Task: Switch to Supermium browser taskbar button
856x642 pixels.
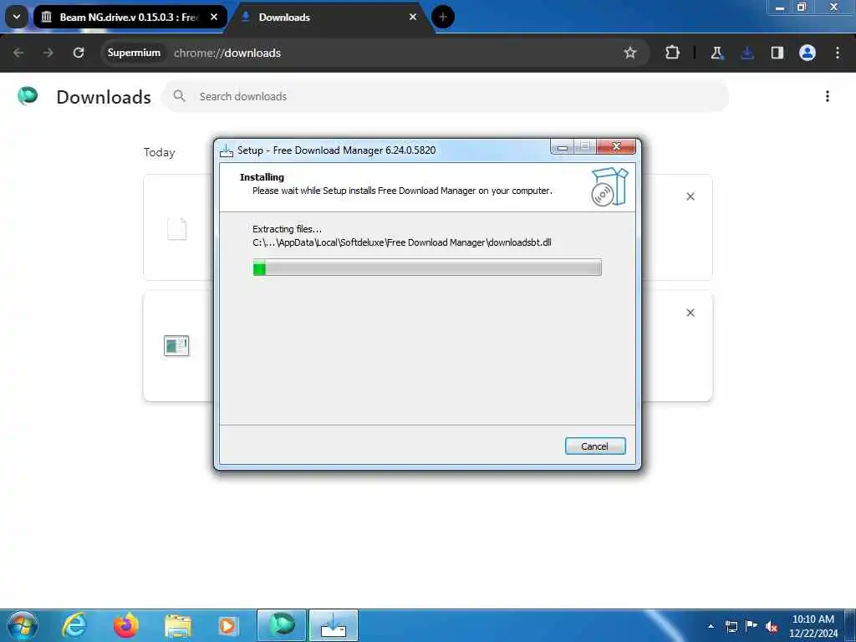Action: [282, 625]
